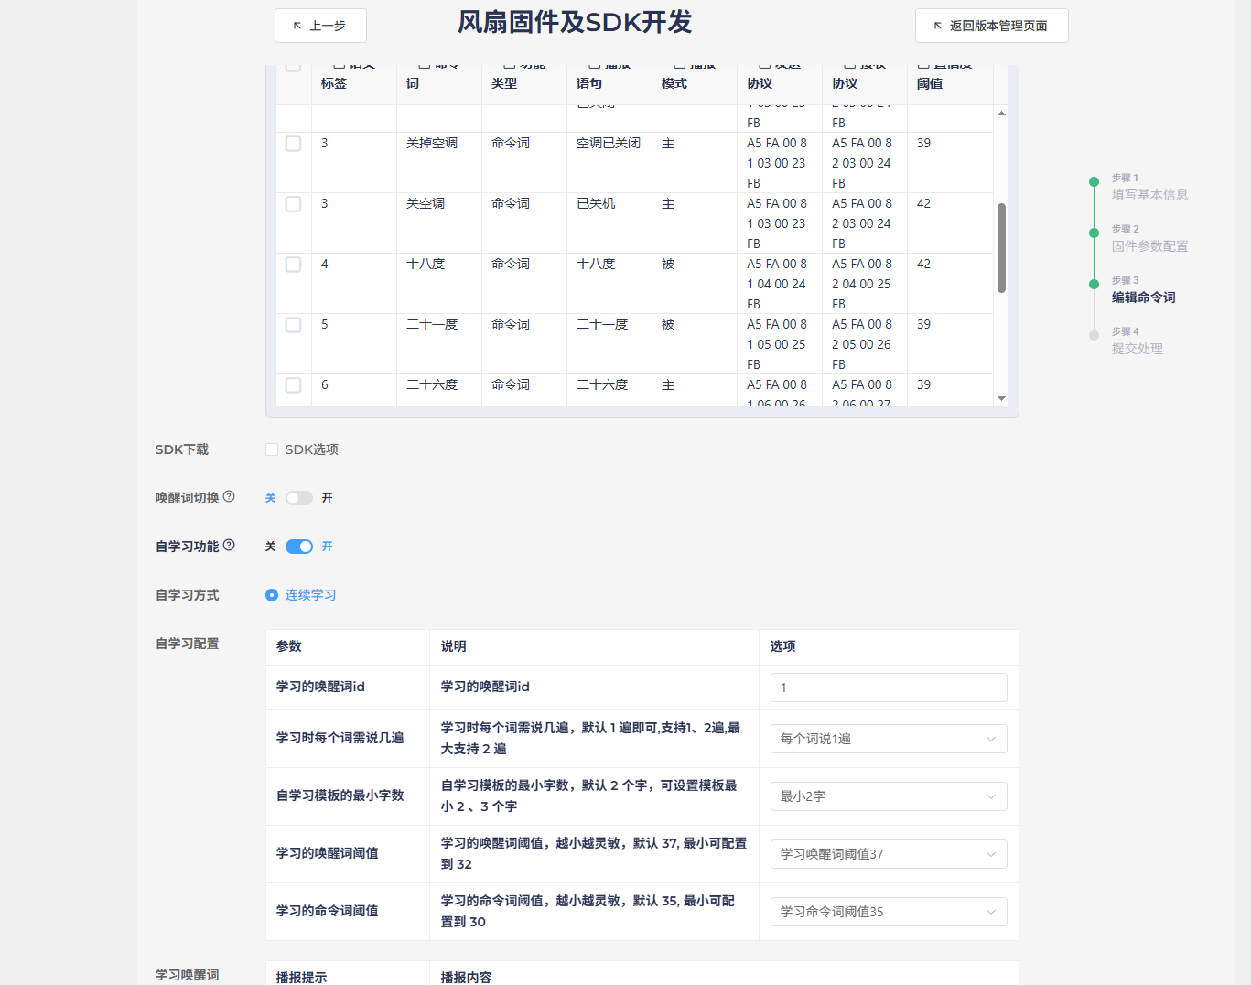Choose the 连续学习 radio option

[272, 595]
